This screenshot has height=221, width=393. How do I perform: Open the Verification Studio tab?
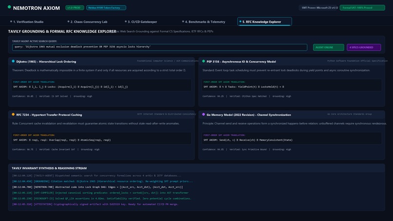27,22
